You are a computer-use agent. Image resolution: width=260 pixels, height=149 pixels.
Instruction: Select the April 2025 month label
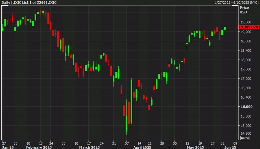click(142, 147)
